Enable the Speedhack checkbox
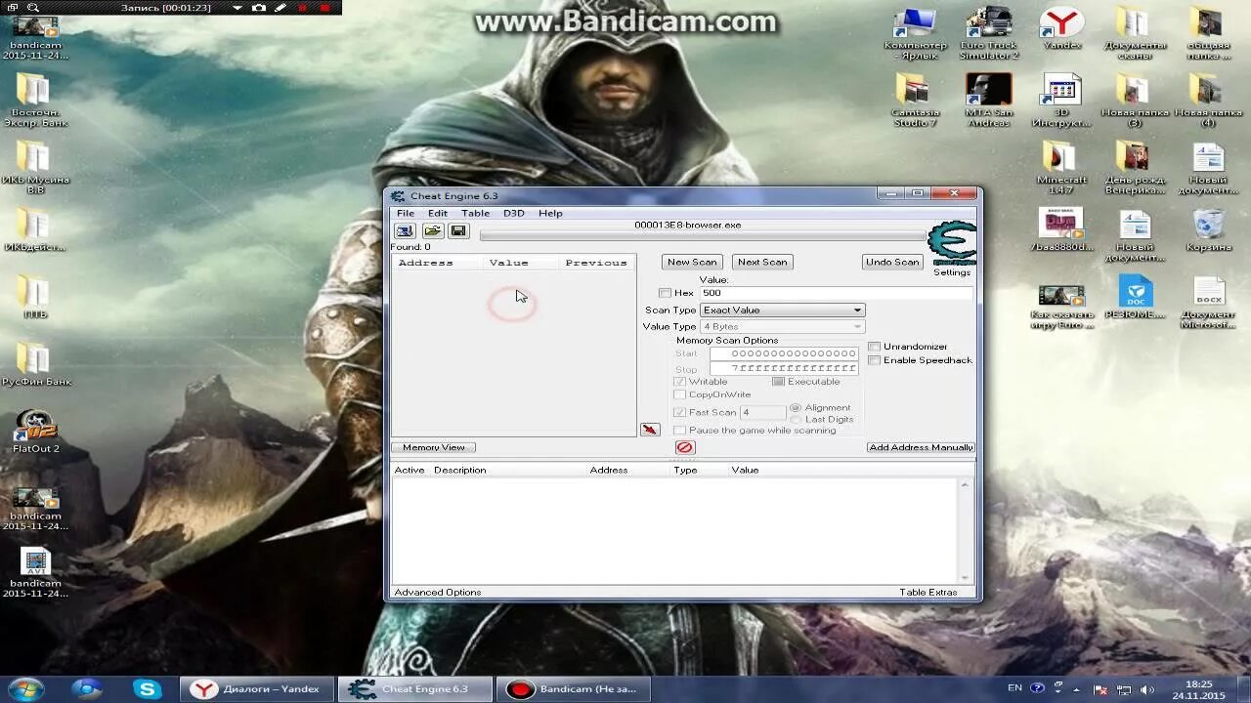 tap(875, 360)
